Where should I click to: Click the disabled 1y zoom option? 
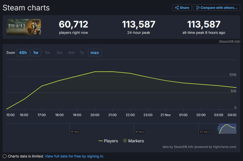[x=82, y=53]
